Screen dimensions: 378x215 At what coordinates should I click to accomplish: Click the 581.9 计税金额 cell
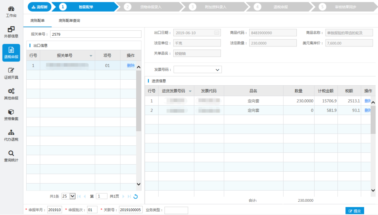(x=326, y=110)
